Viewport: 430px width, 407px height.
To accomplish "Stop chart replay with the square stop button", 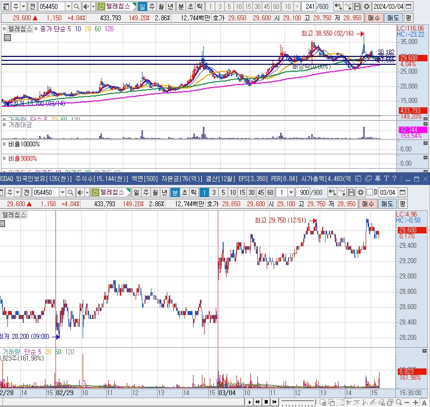I will click(266, 402).
